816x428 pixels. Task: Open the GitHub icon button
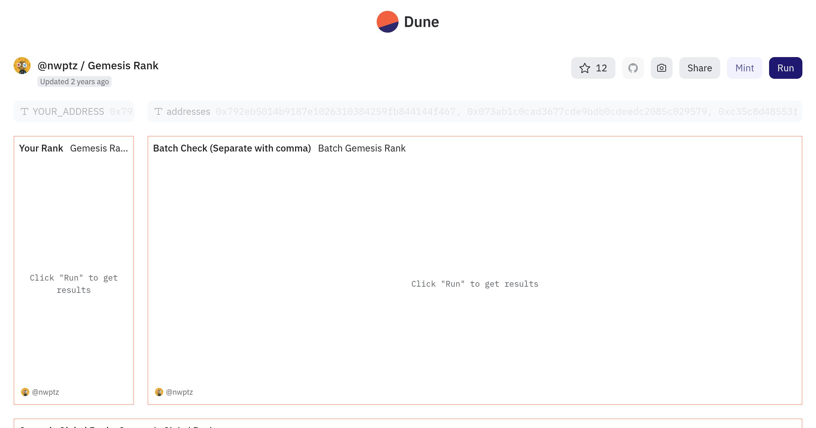(x=633, y=68)
